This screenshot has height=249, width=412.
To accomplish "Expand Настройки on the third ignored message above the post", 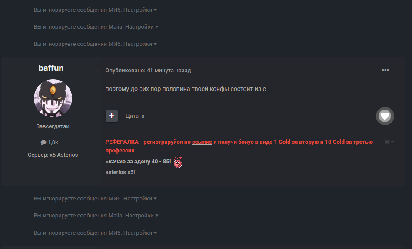I will click(x=140, y=44).
